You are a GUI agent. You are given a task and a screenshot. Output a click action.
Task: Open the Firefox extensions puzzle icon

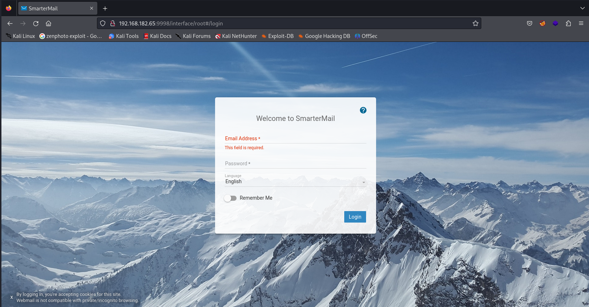point(568,24)
